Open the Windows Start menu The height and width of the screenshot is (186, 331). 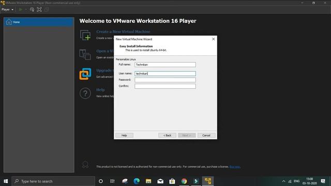[6, 181]
